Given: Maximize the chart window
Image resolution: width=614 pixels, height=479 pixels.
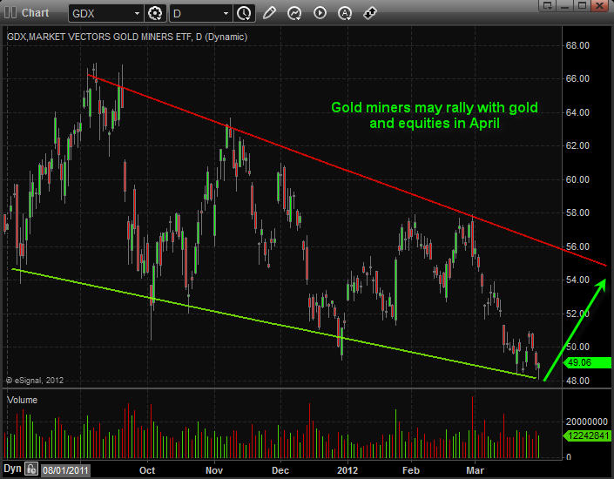Looking at the screenshot, I should [583, 5].
